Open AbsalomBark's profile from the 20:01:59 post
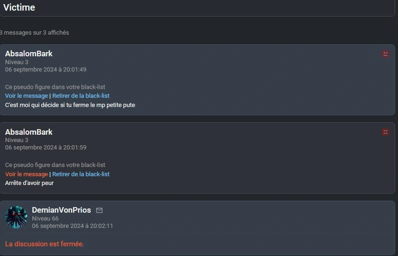The image size is (398, 256). (x=29, y=132)
